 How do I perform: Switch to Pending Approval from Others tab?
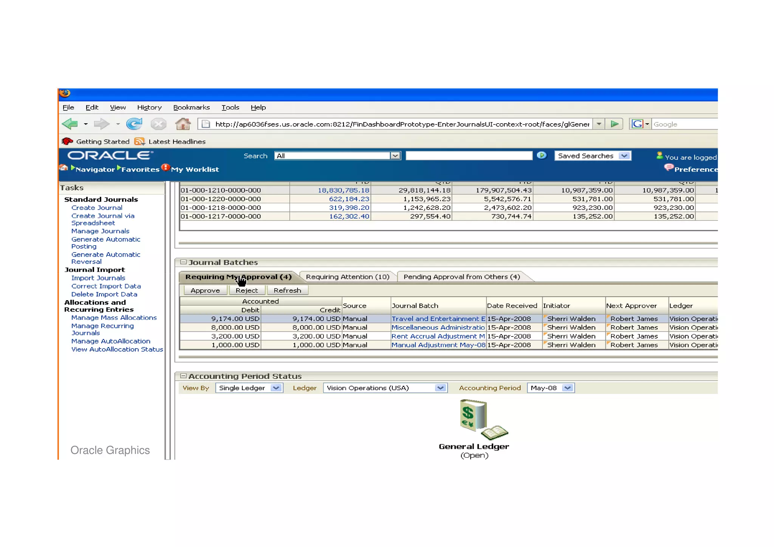(461, 277)
